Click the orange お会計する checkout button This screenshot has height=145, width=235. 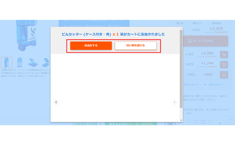click(91, 45)
